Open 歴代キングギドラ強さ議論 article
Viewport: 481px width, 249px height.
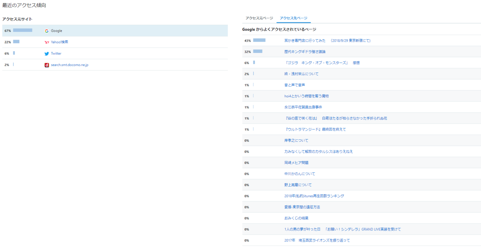(x=305, y=52)
